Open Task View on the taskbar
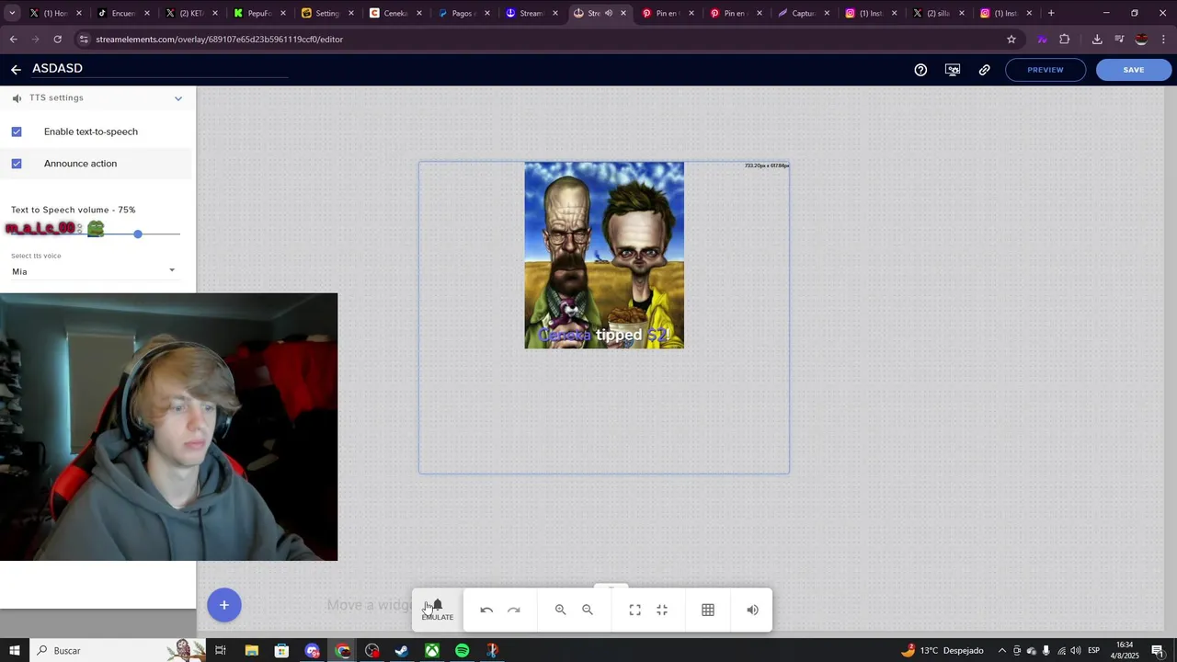Viewport: 1177px width, 662px height. 221,651
